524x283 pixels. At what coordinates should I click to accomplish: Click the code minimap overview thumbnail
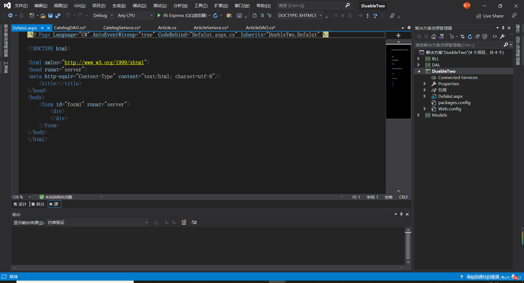pos(398,81)
